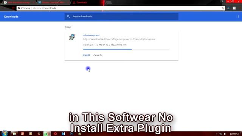This screenshot has height=136, width=242.
Task: Open the Windows Start menu
Action: 5,133
